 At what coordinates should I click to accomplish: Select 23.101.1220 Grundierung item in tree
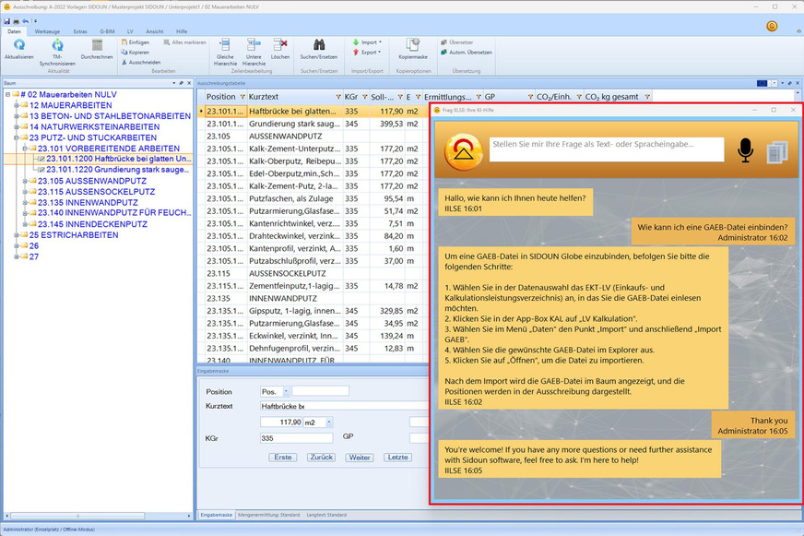point(118,170)
